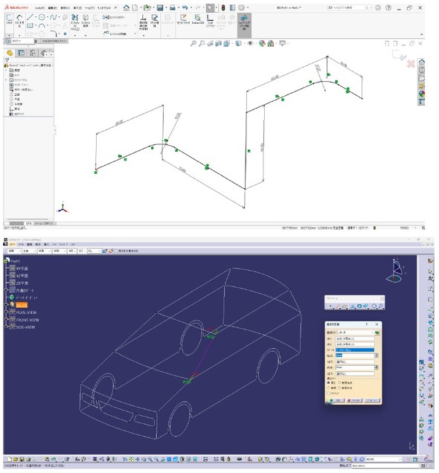This screenshot has width=439, height=473.
Task: Click the Options gear icon in SolidWorks
Action: click(x=241, y=8)
